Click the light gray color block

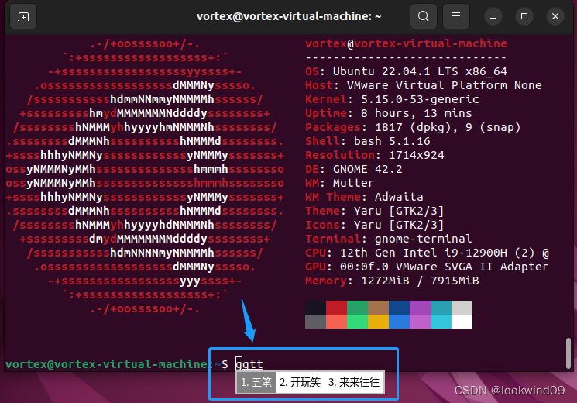click(x=462, y=308)
